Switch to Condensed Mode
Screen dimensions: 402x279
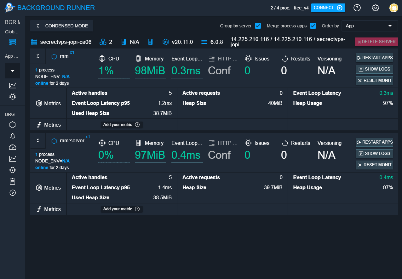[x=61, y=26]
